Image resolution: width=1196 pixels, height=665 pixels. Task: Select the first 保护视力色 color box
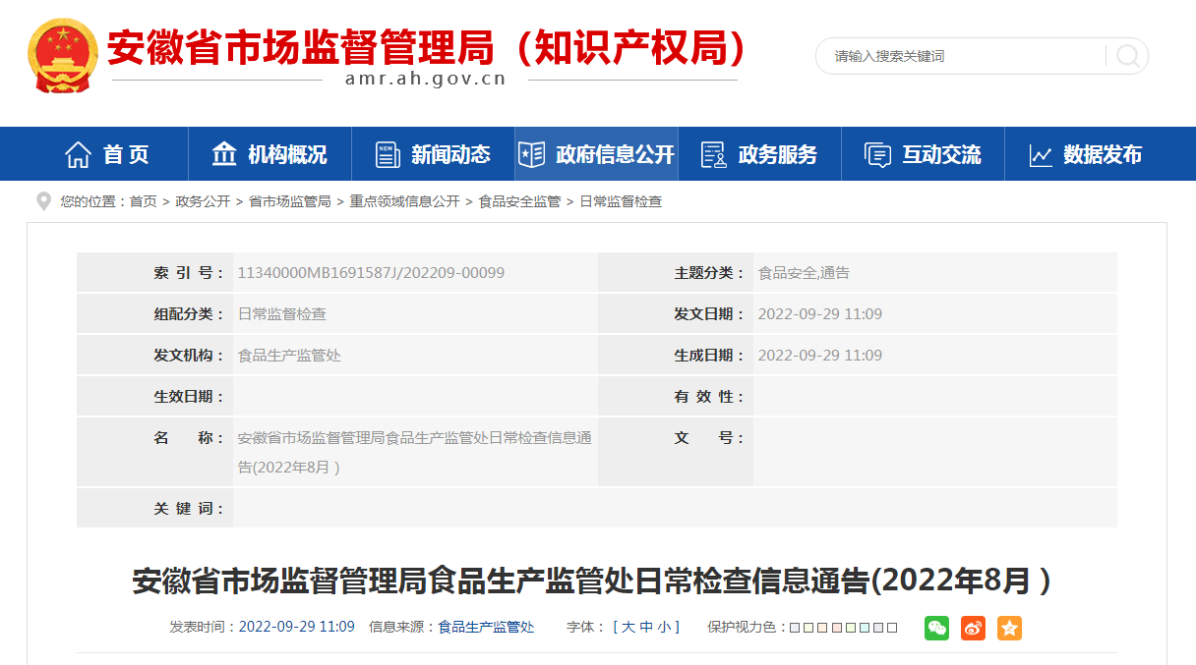[795, 628]
